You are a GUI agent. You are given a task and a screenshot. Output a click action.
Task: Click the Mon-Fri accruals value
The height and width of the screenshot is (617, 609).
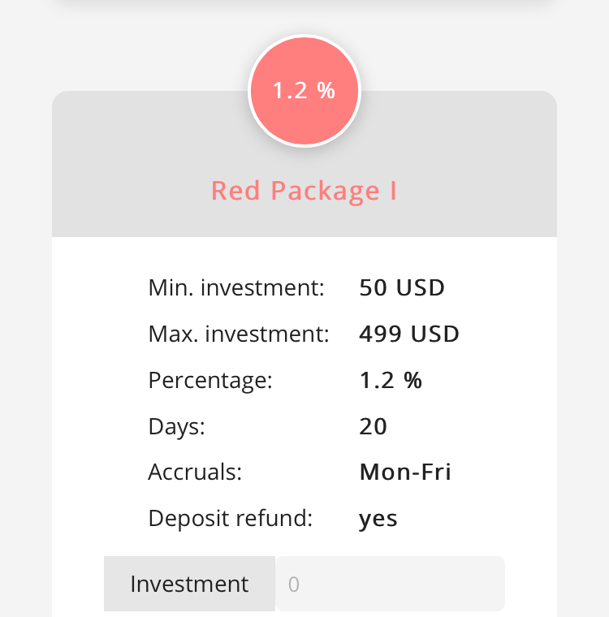pos(405,472)
